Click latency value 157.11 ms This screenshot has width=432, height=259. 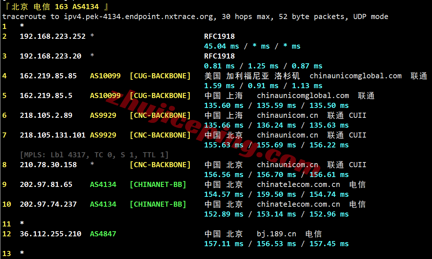click(x=224, y=244)
